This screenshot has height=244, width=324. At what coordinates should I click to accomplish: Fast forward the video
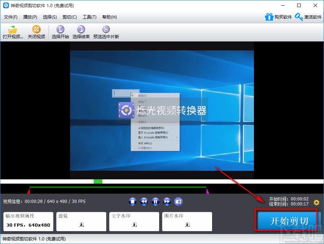pos(167,201)
